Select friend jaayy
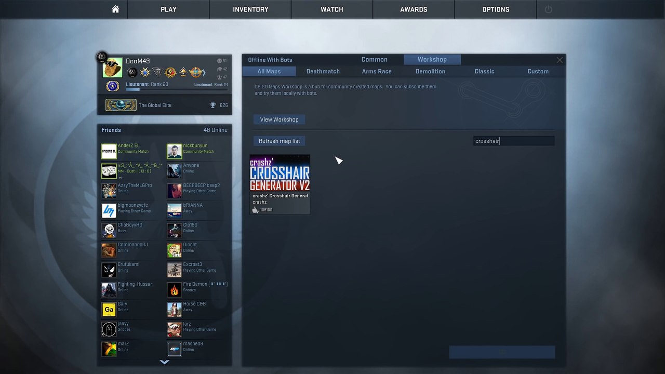 point(132,329)
